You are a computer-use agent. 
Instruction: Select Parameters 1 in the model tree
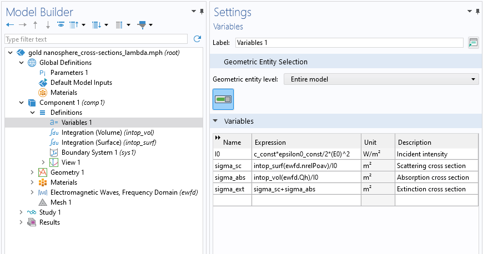pyautogui.click(x=69, y=73)
